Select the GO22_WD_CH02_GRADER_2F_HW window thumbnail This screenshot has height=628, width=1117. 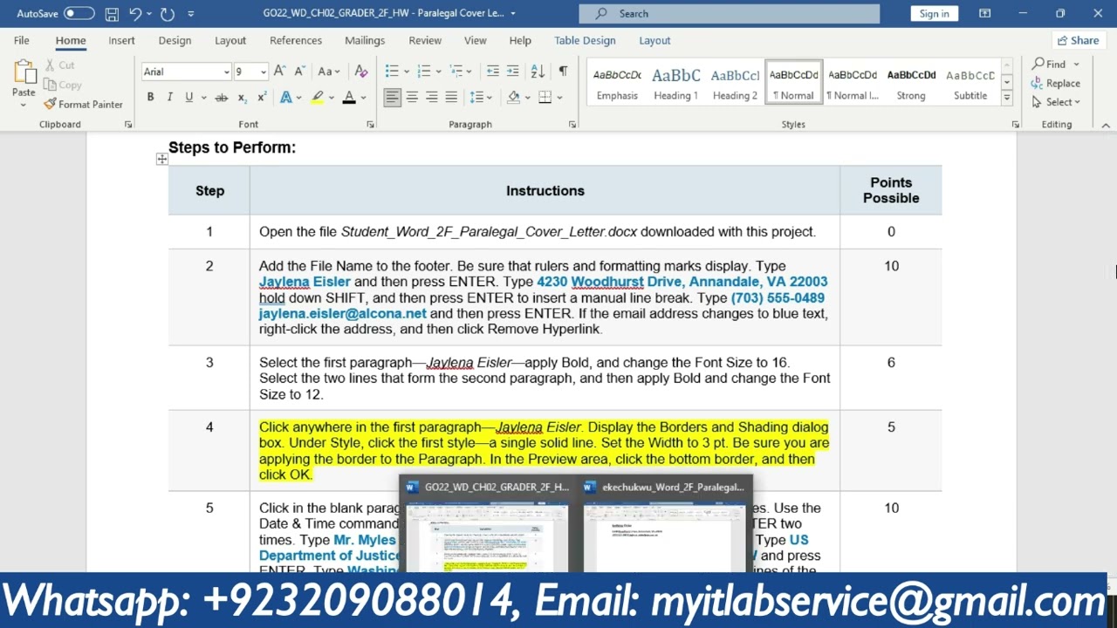[x=488, y=524]
